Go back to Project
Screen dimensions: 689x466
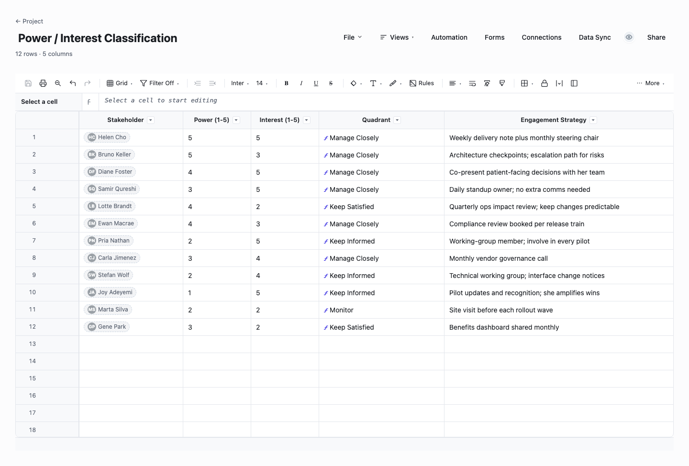[x=29, y=21]
